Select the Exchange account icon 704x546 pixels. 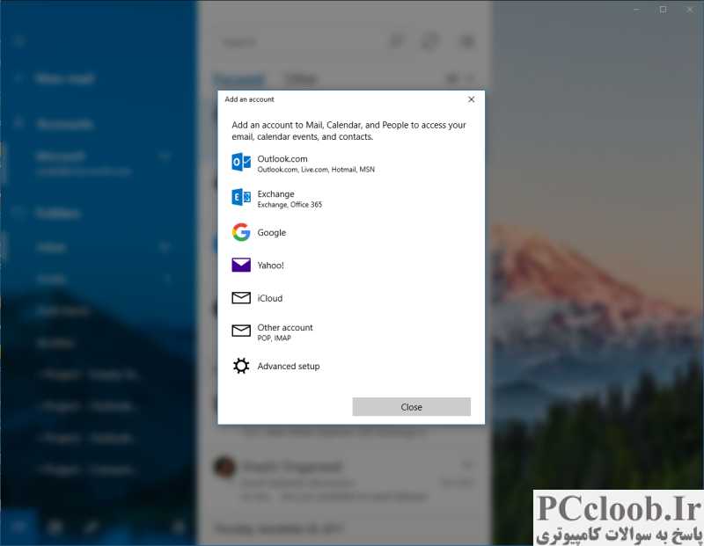[241, 197]
